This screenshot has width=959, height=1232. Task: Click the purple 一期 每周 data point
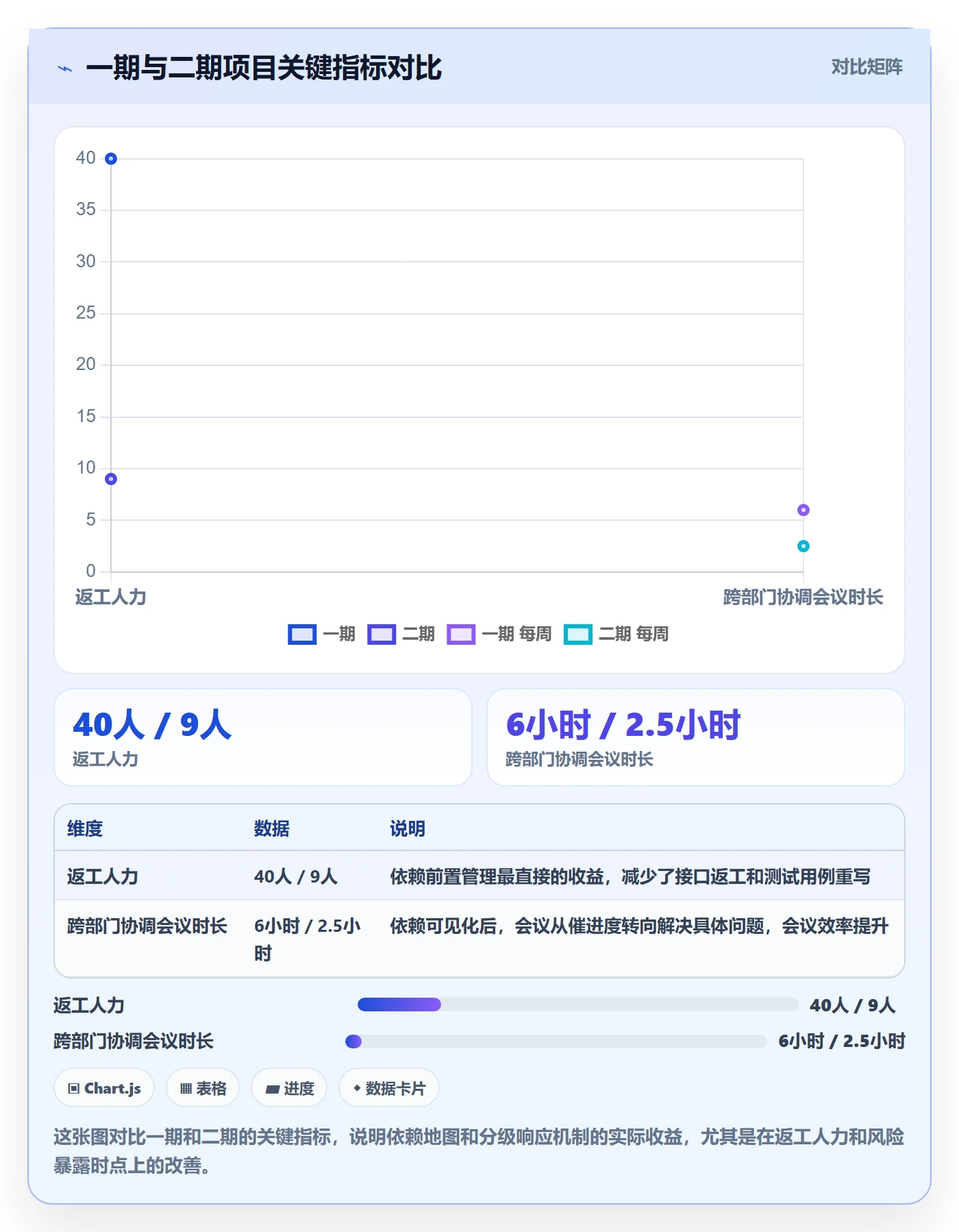(804, 510)
